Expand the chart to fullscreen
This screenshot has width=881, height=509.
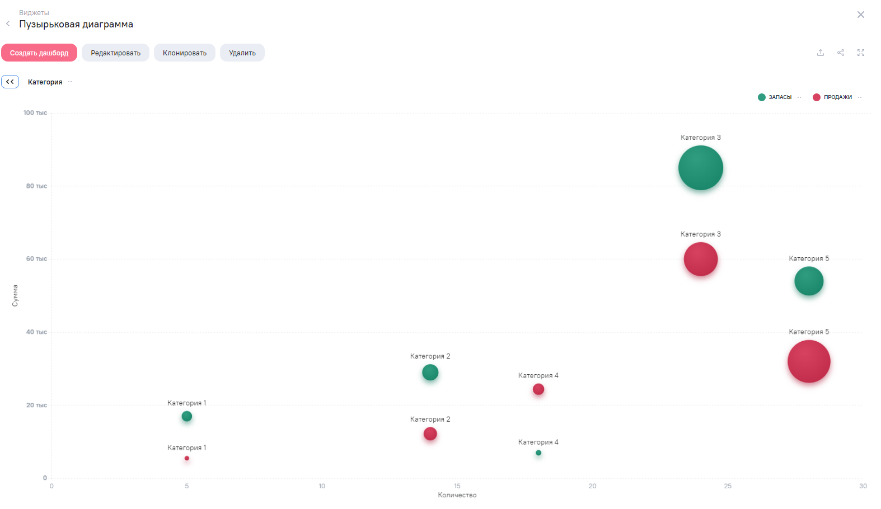860,53
